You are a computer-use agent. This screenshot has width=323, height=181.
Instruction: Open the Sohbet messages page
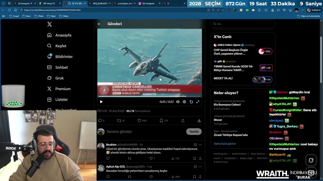tap(58, 67)
